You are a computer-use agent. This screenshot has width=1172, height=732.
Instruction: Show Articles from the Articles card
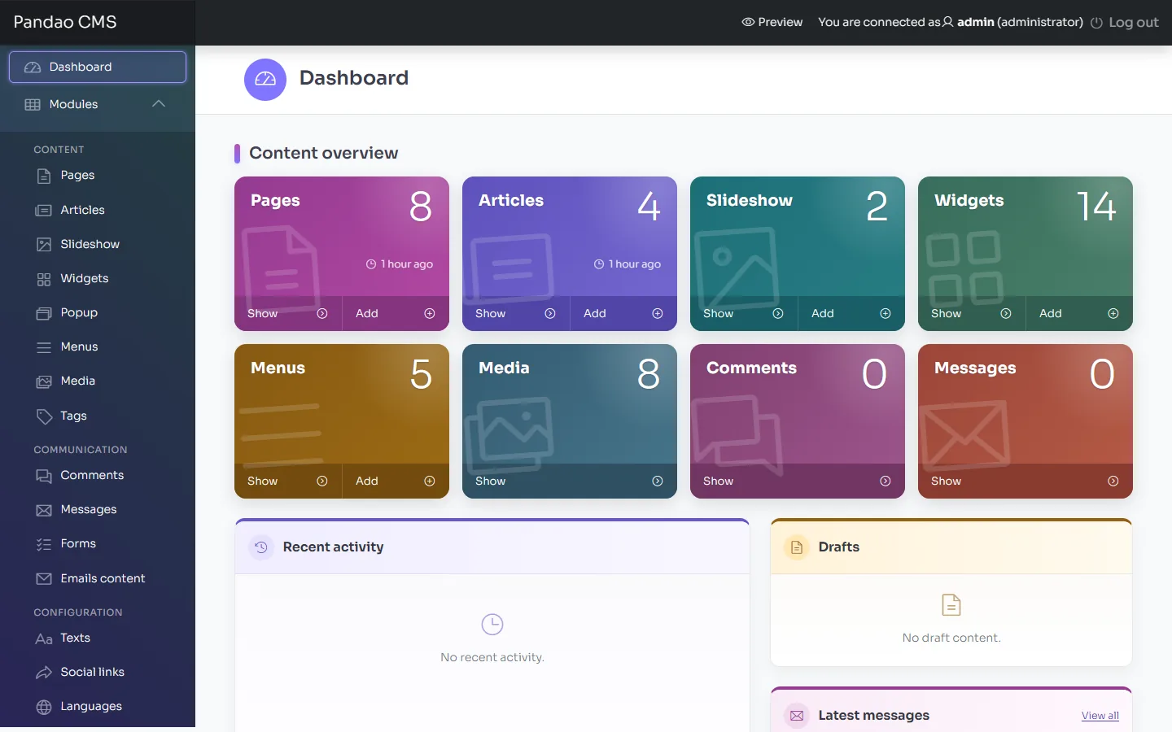pos(515,313)
